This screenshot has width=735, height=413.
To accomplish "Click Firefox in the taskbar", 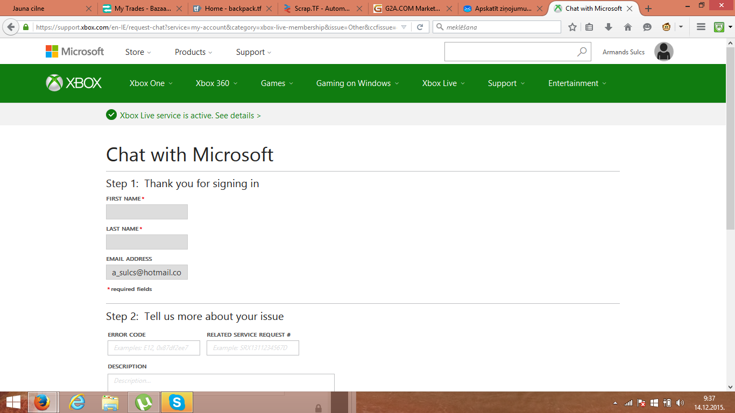I will 42,402.
